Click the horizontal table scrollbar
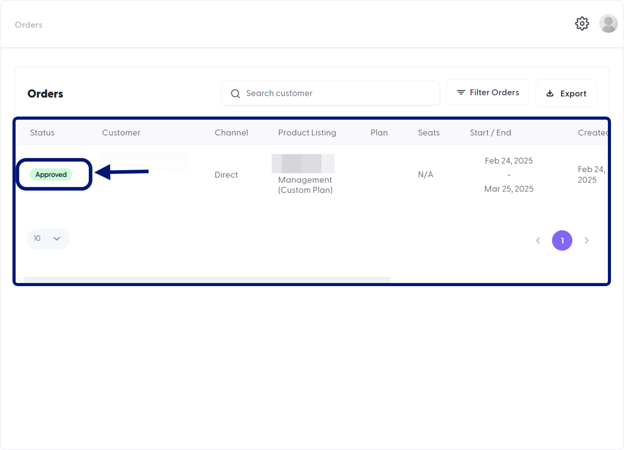This screenshot has width=624, height=450. tap(207, 280)
